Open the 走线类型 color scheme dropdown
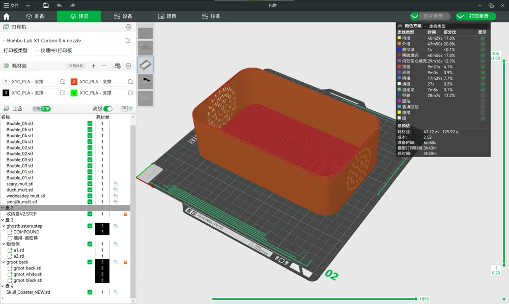 pyautogui.click(x=456, y=26)
